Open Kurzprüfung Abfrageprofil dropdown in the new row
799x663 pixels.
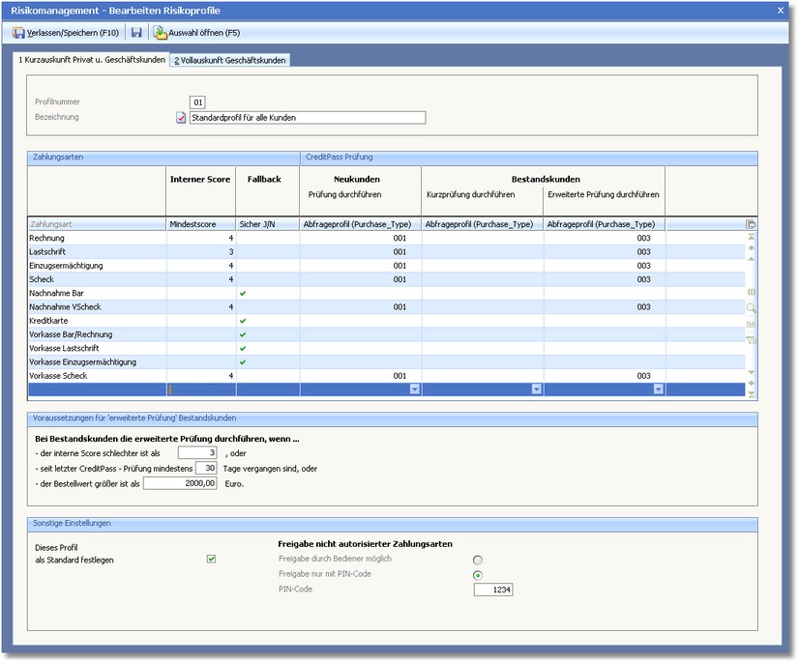coord(537,389)
